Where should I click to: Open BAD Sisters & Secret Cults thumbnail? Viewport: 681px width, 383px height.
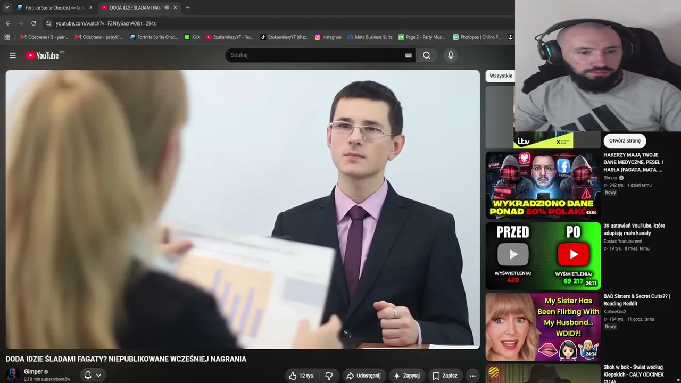pyautogui.click(x=543, y=327)
